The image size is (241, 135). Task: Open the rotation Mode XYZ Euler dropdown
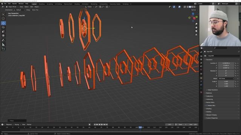226,78
